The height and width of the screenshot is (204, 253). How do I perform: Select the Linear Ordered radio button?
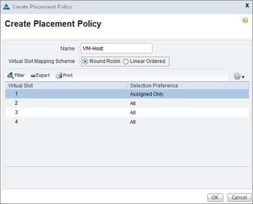click(x=125, y=62)
